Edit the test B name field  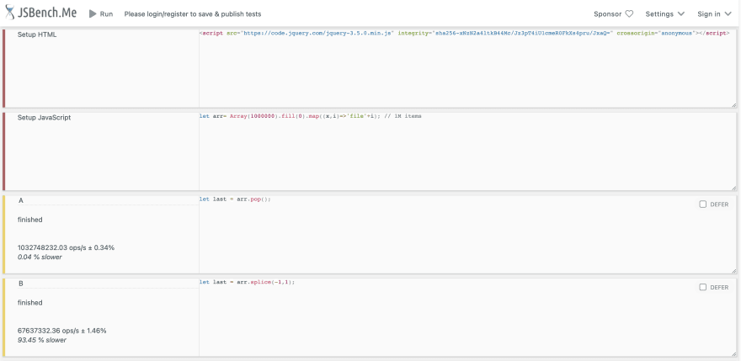(107, 284)
